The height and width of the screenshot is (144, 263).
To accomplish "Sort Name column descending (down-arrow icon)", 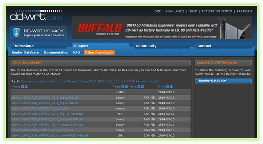I will coord(23,87).
